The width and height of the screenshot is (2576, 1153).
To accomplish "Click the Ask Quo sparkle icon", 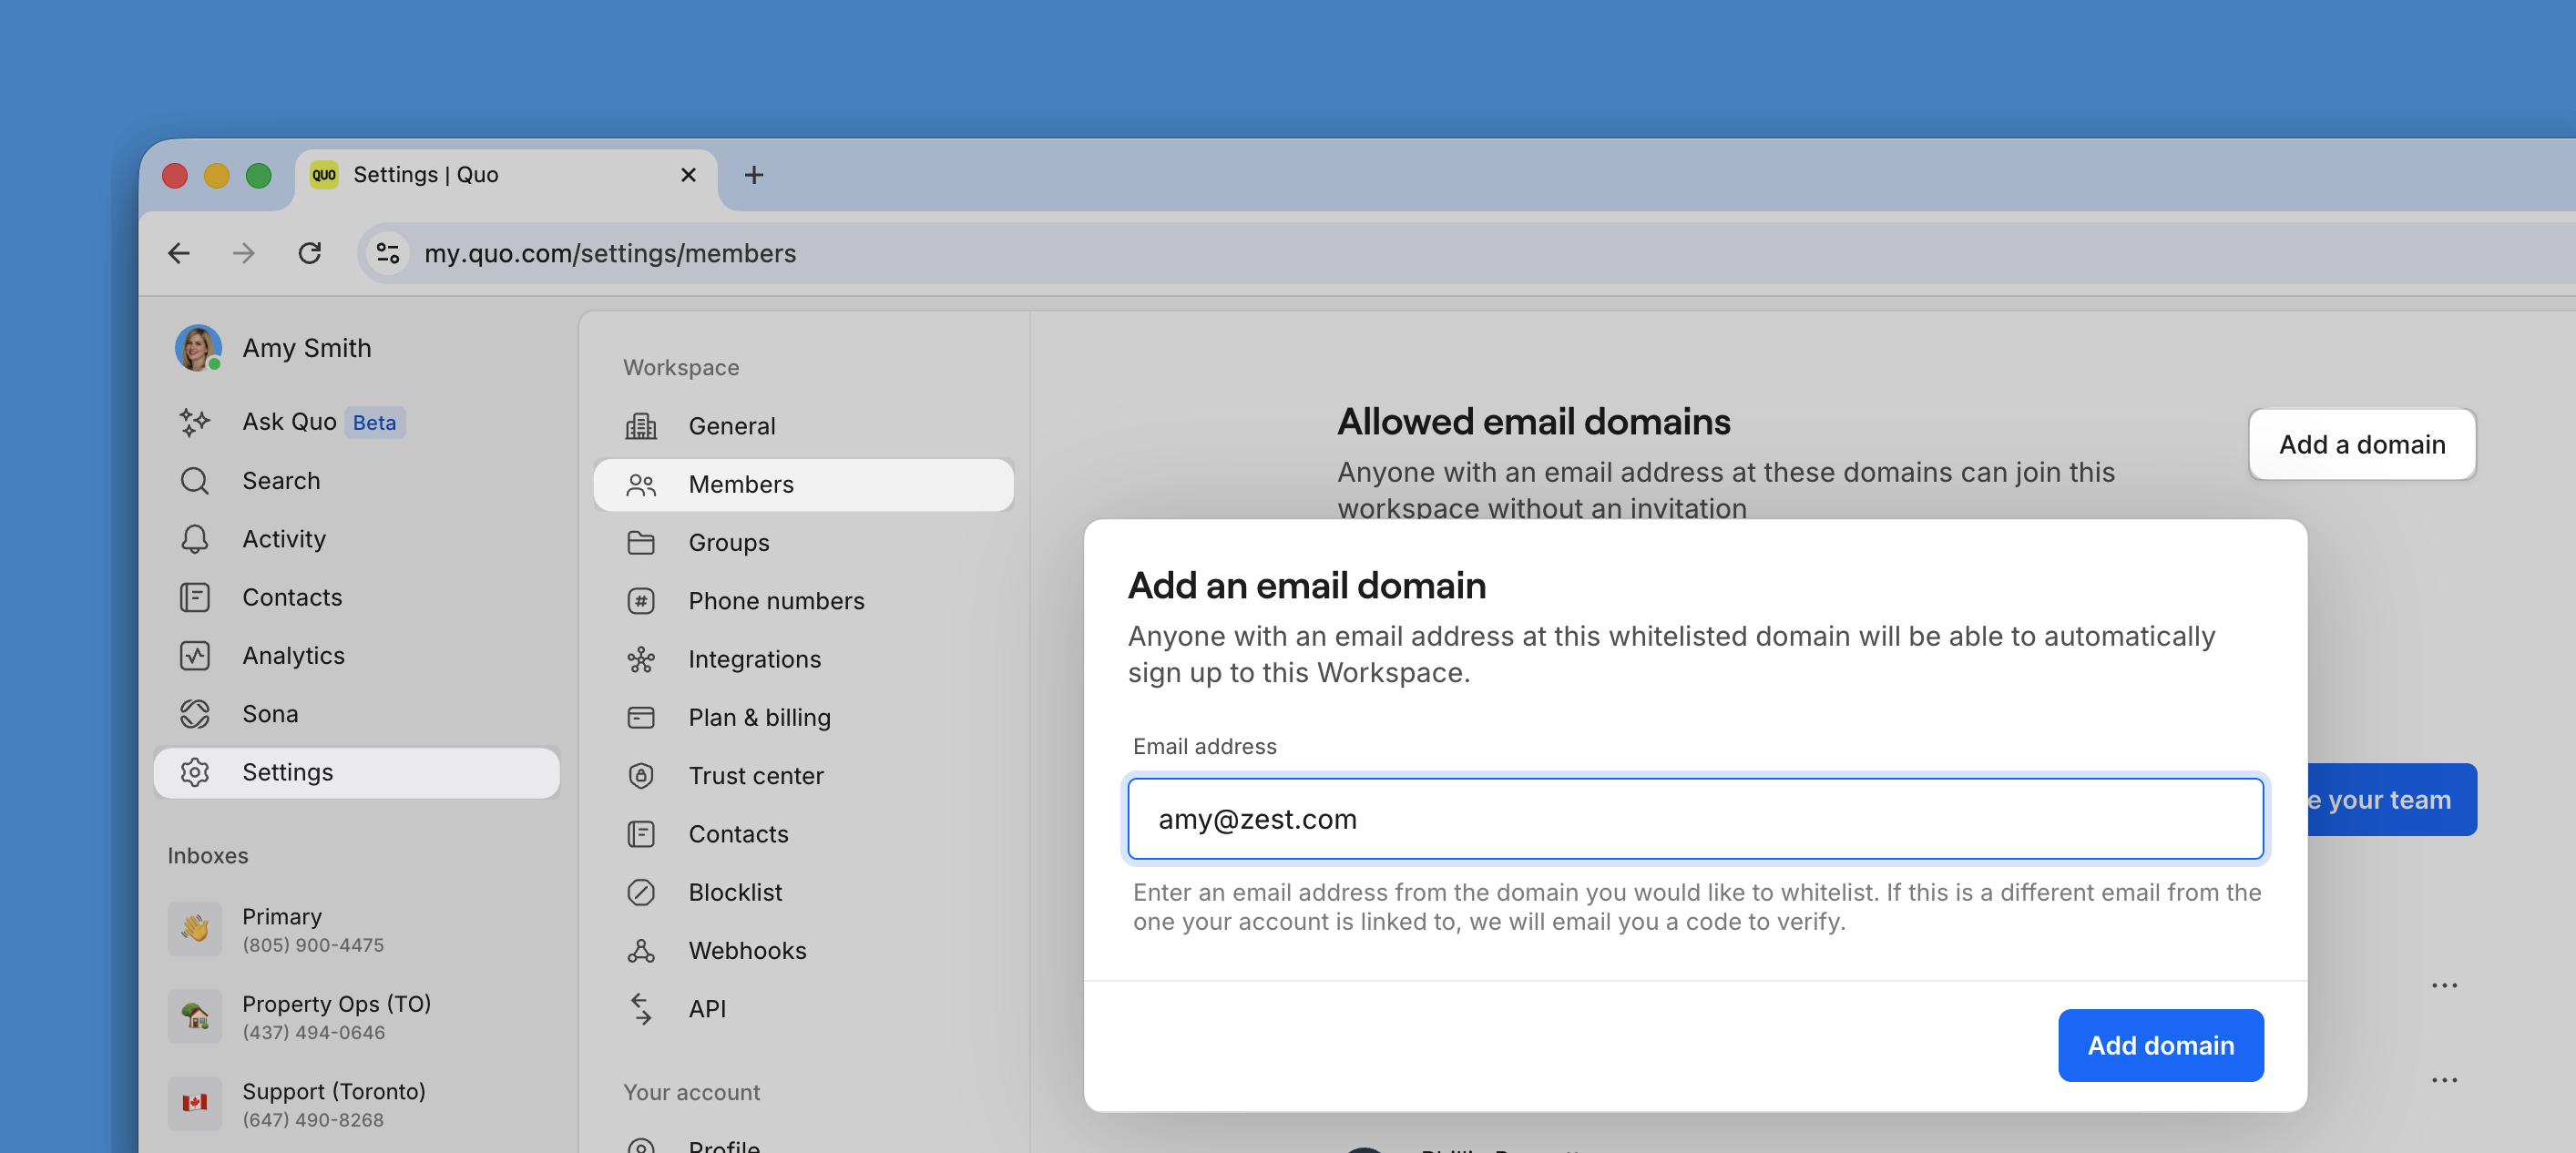I will [x=194, y=422].
